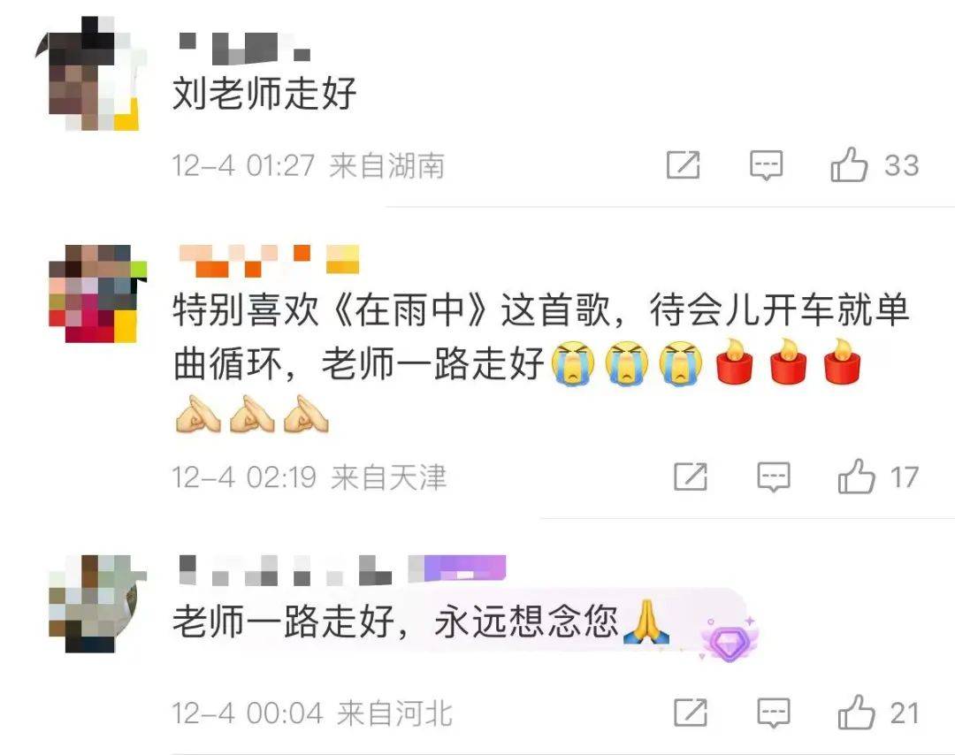Reply to the comment from 河北

[774, 713]
